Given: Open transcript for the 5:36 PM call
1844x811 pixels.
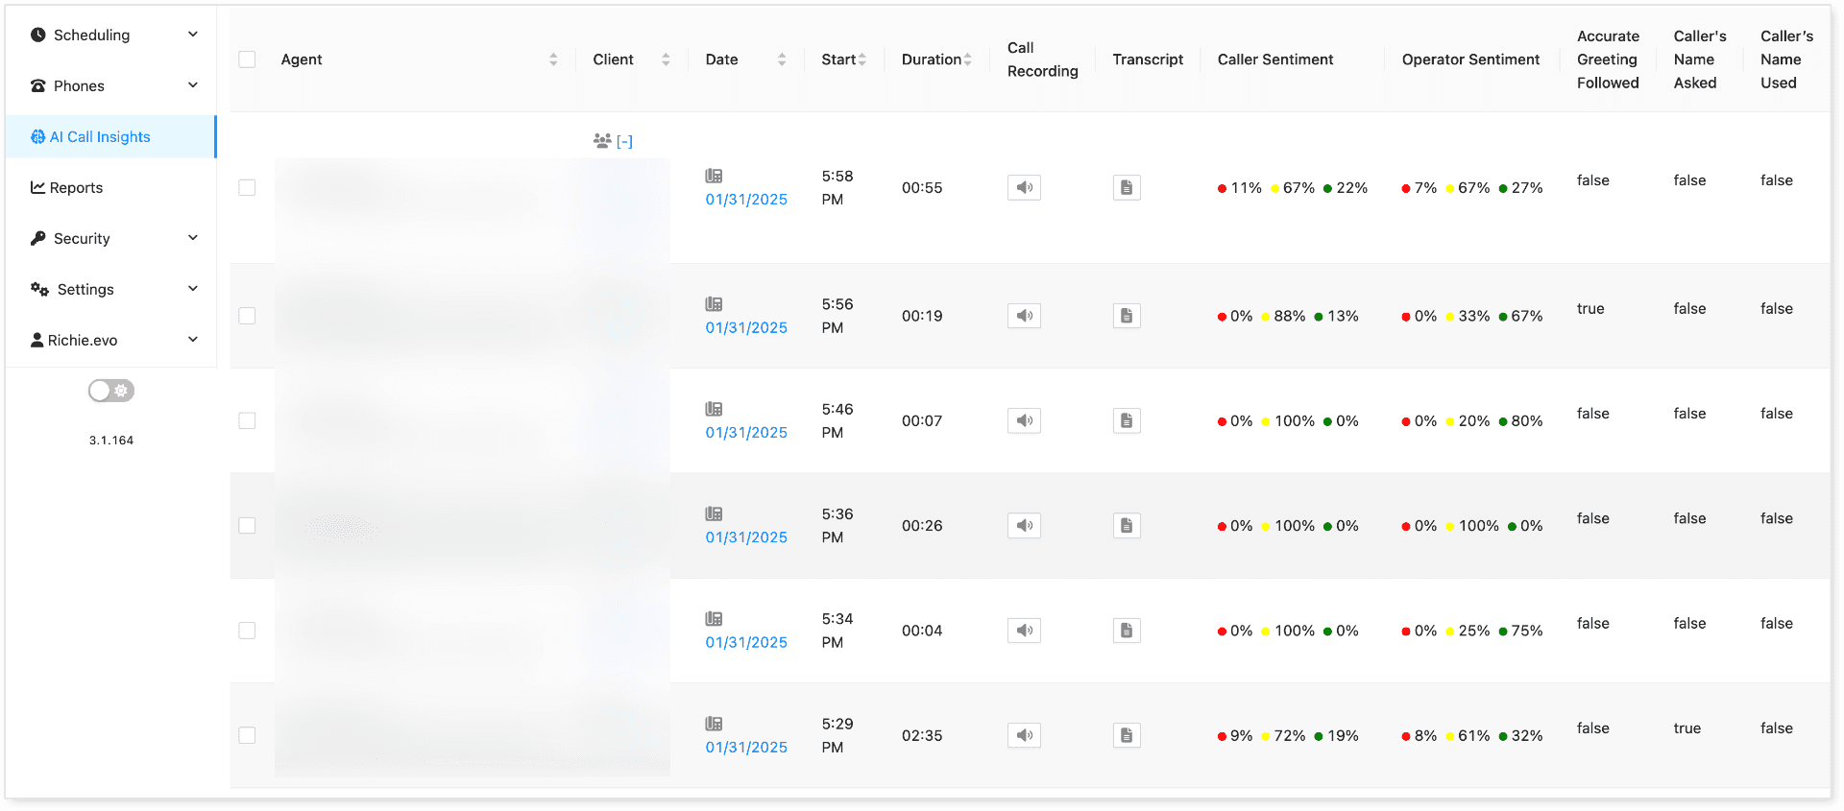Looking at the screenshot, I should pos(1127,525).
